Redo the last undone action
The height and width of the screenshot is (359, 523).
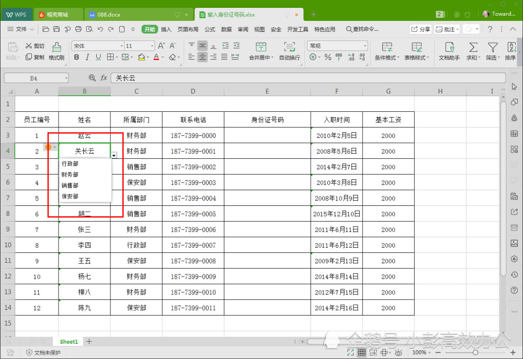[111, 29]
